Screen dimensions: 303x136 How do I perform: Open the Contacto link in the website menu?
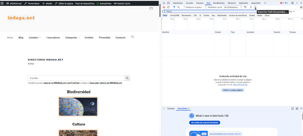(x=121, y=37)
